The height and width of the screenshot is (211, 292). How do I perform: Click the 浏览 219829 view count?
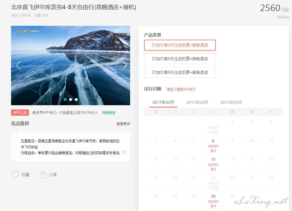click(x=21, y=15)
